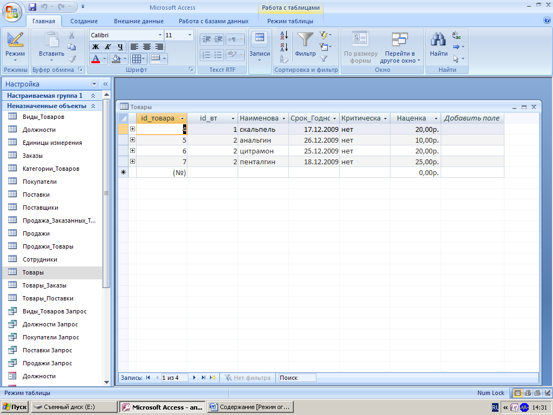Align text right
The height and width of the screenshot is (415, 553).
(x=159, y=47)
